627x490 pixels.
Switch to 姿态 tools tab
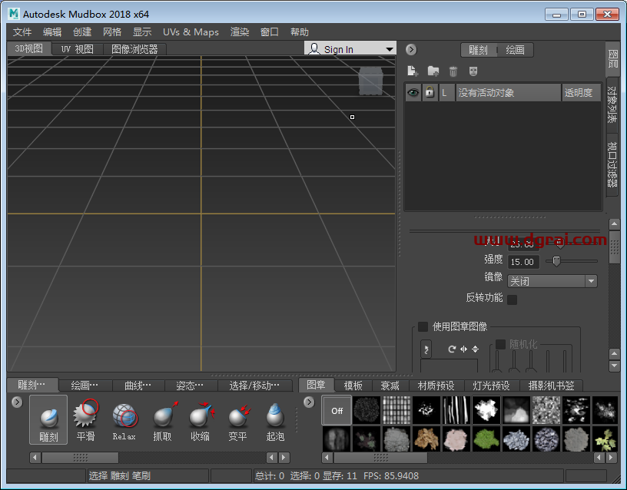pyautogui.click(x=190, y=386)
